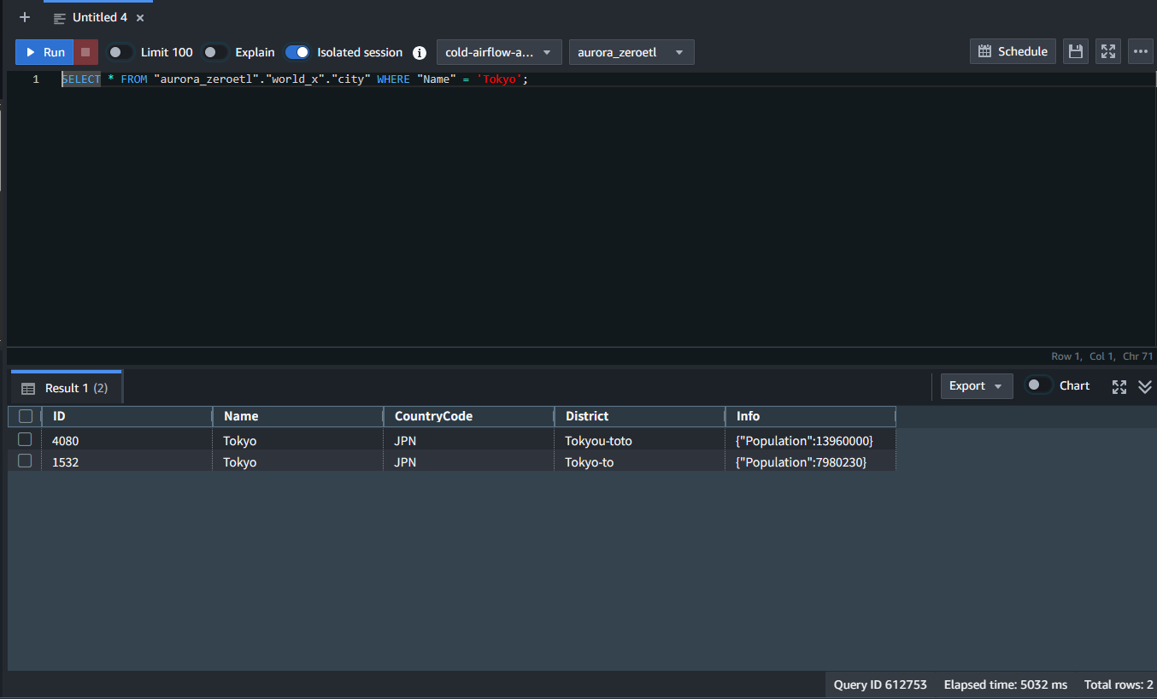Viewport: 1157px width, 699px height.
Task: Select the Result 1 tab
Action: tap(66, 388)
